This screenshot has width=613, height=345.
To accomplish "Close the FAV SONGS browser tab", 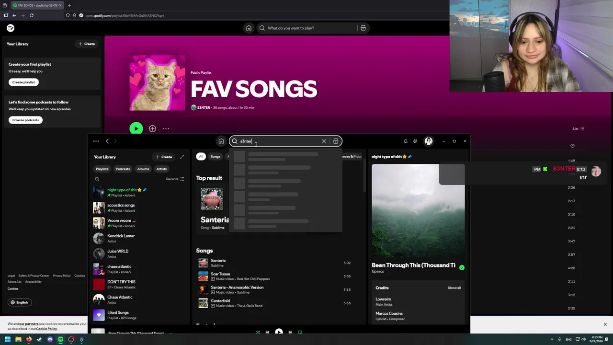I will point(60,5).
